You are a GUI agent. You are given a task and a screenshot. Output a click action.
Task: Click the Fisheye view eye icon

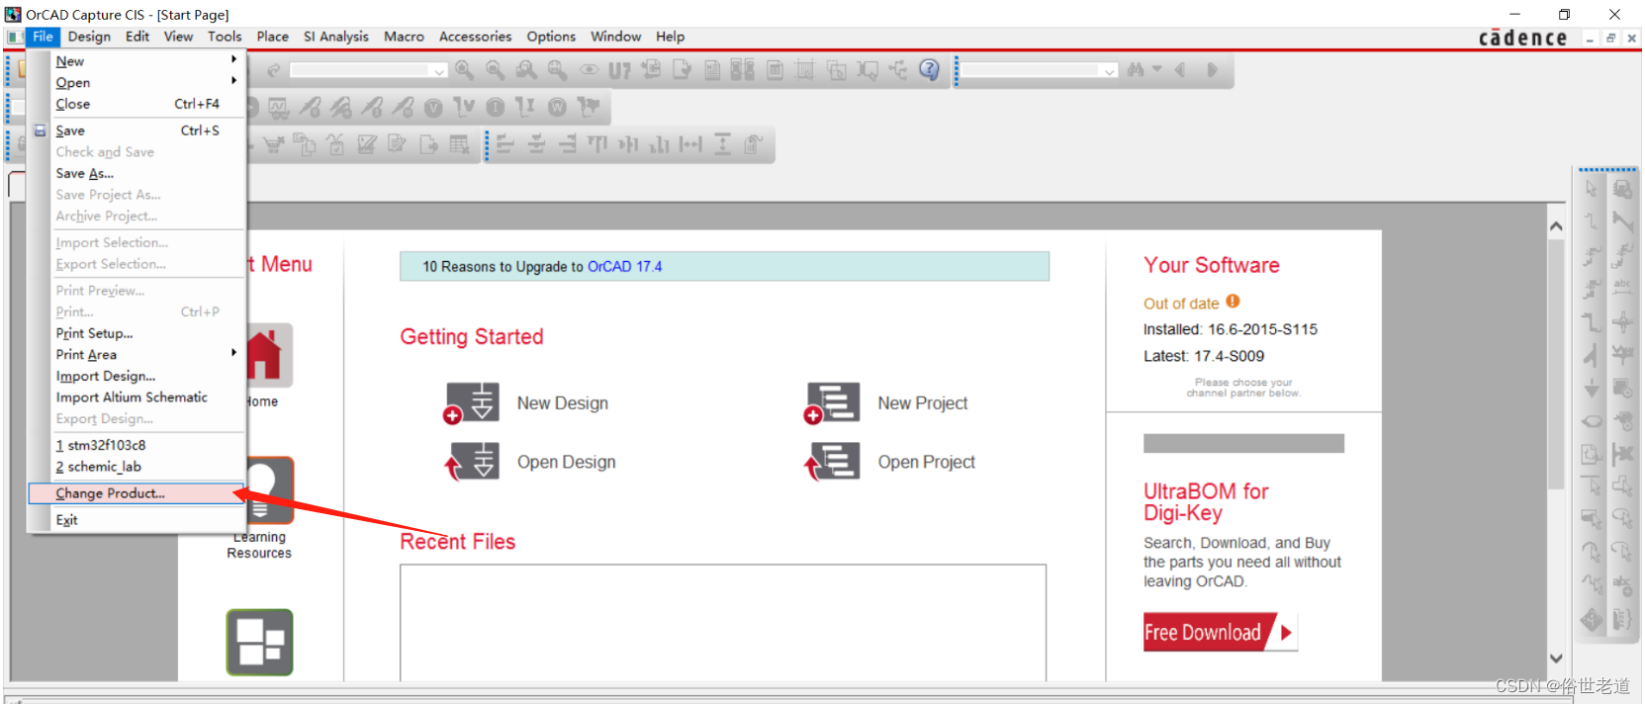click(590, 70)
